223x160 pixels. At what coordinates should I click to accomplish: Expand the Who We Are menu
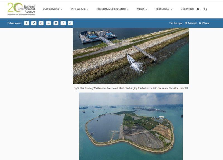pos(79,9)
